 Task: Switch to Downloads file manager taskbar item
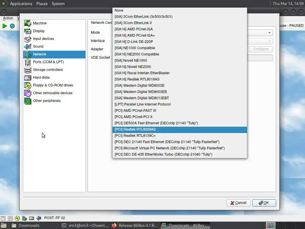[35, 225]
